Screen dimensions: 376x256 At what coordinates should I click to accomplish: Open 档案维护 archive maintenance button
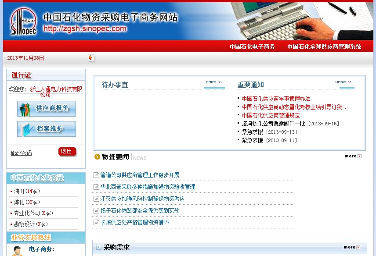click(x=47, y=129)
